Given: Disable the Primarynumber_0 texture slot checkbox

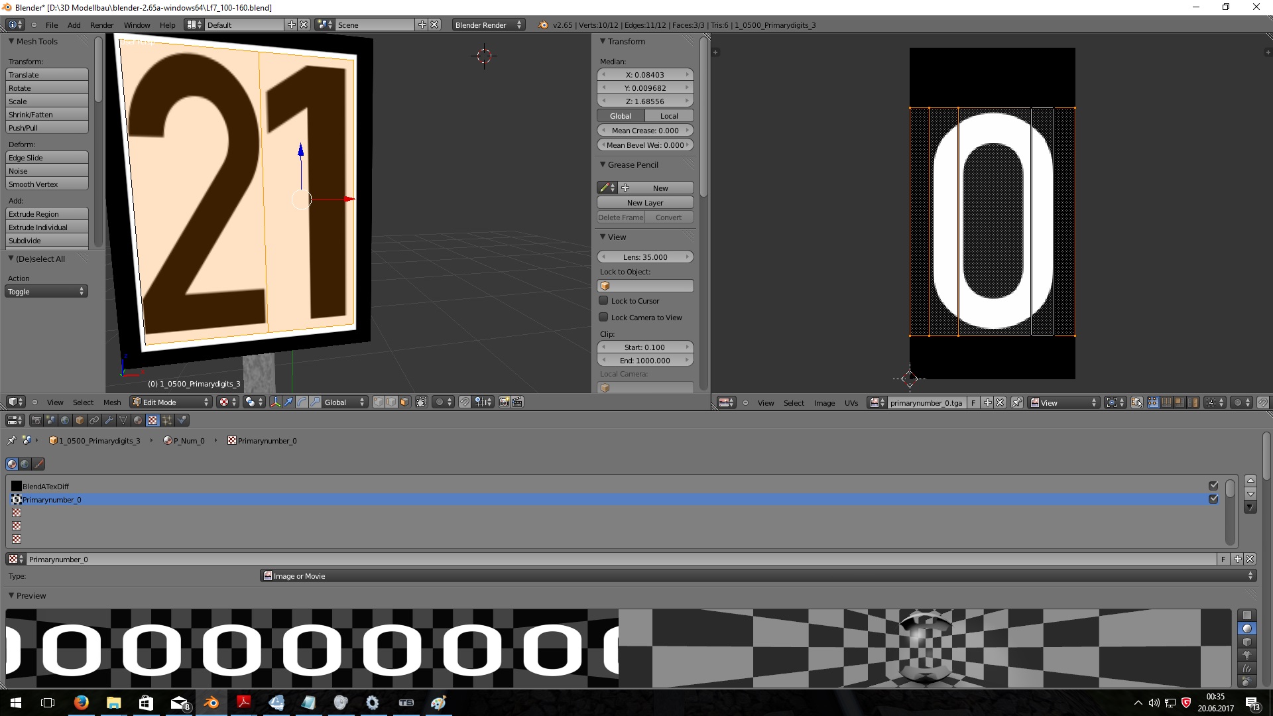Looking at the screenshot, I should point(1213,499).
